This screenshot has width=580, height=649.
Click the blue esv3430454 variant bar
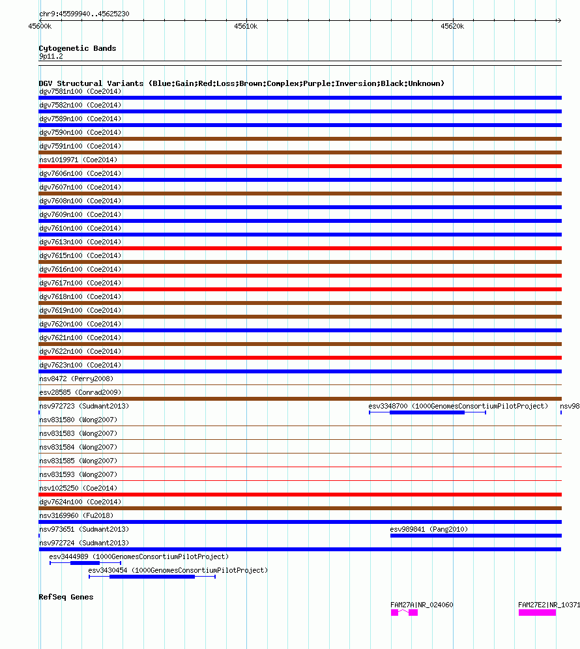click(x=152, y=577)
